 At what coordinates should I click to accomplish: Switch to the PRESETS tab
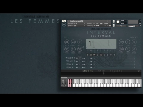(116, 71)
